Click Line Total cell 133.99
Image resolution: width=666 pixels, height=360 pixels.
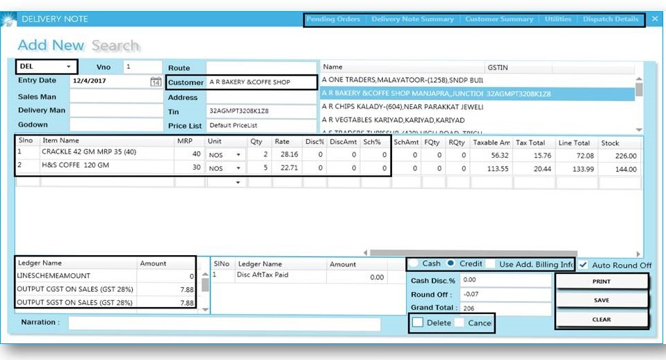[x=576, y=169]
